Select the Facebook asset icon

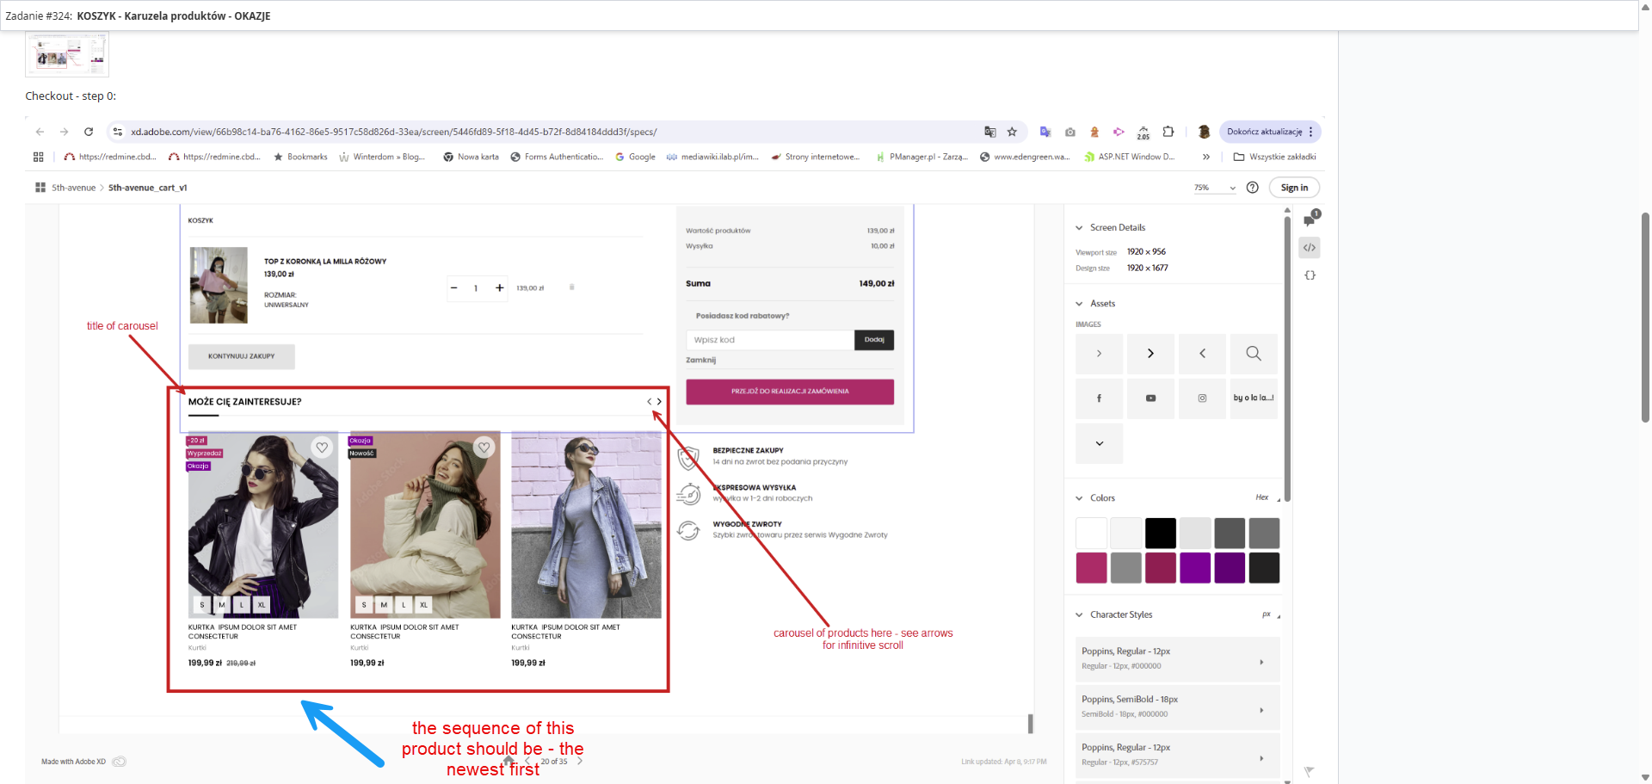click(1099, 398)
